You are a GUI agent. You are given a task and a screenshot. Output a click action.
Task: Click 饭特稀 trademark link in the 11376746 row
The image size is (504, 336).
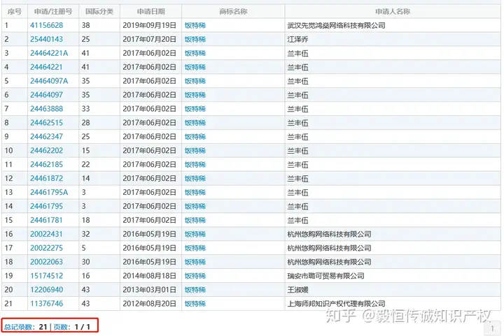[x=195, y=304]
